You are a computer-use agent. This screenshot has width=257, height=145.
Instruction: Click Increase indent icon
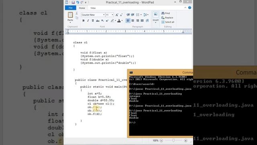[133, 15]
